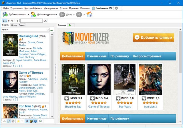Click the Добавить фильм toolbar icon
Screen dimensions: 183x128
point(5,14)
